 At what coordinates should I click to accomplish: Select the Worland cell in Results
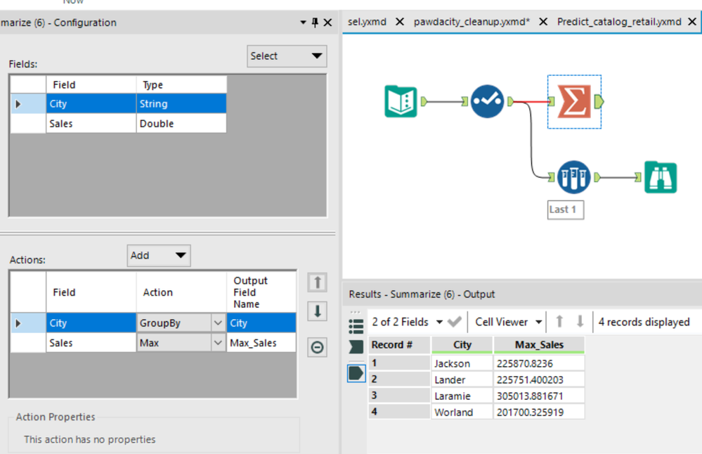(x=462, y=412)
